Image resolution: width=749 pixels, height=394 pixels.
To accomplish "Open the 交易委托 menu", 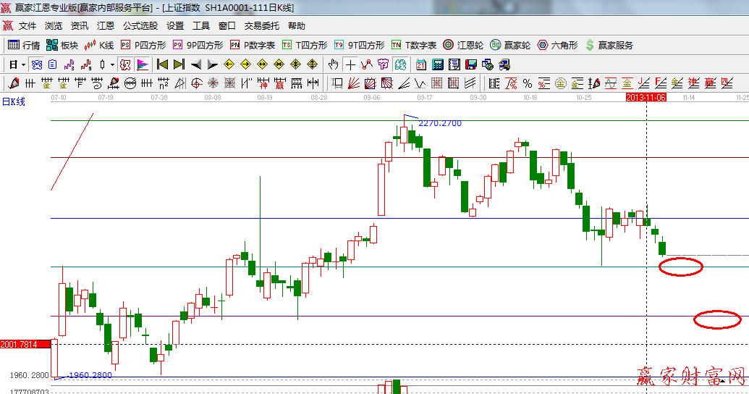I will click(x=261, y=26).
